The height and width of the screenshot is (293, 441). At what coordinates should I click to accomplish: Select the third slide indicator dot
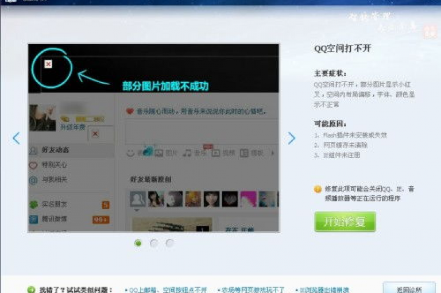pyautogui.click(x=169, y=243)
